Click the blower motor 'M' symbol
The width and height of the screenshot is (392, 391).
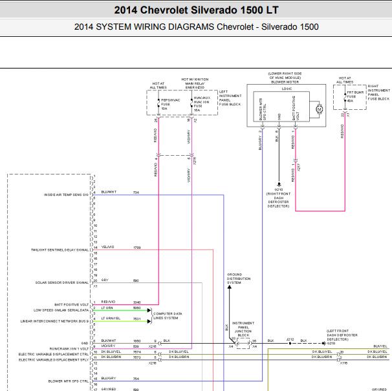click(319, 109)
